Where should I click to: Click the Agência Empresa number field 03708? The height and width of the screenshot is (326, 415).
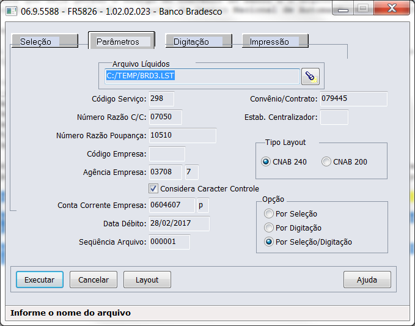166,172
